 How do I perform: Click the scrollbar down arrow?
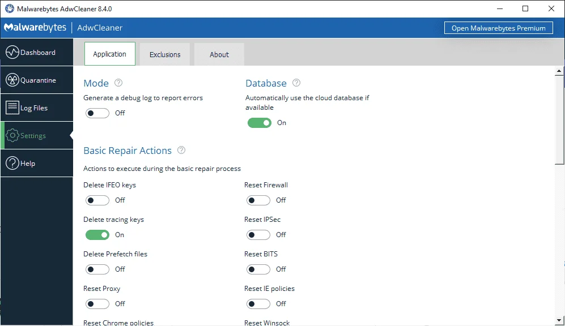(x=559, y=320)
